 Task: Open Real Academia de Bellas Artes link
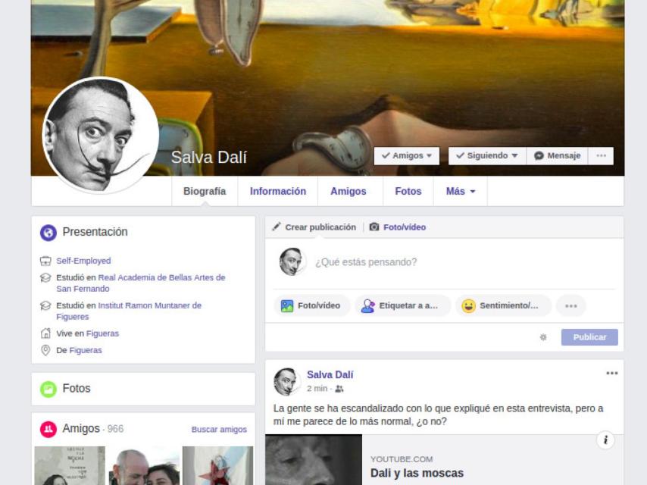click(x=141, y=283)
